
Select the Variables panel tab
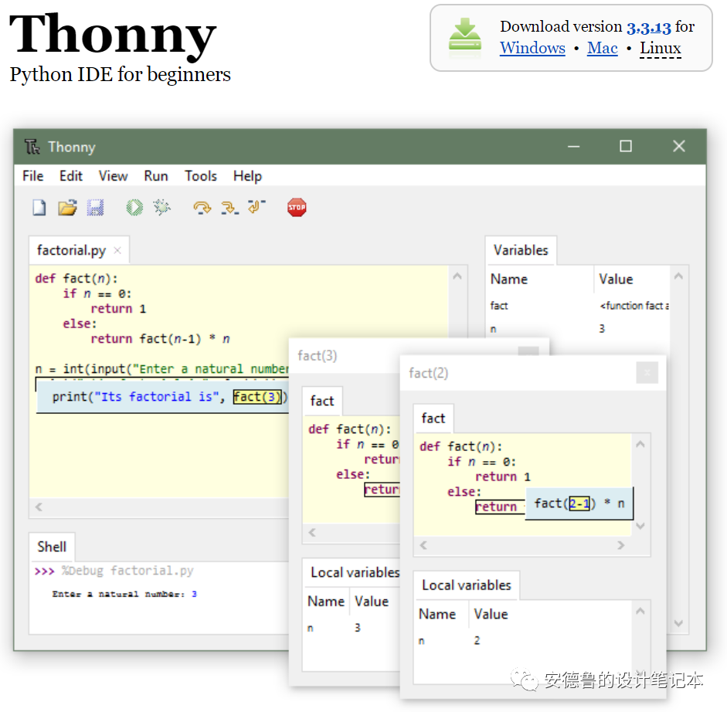point(521,250)
